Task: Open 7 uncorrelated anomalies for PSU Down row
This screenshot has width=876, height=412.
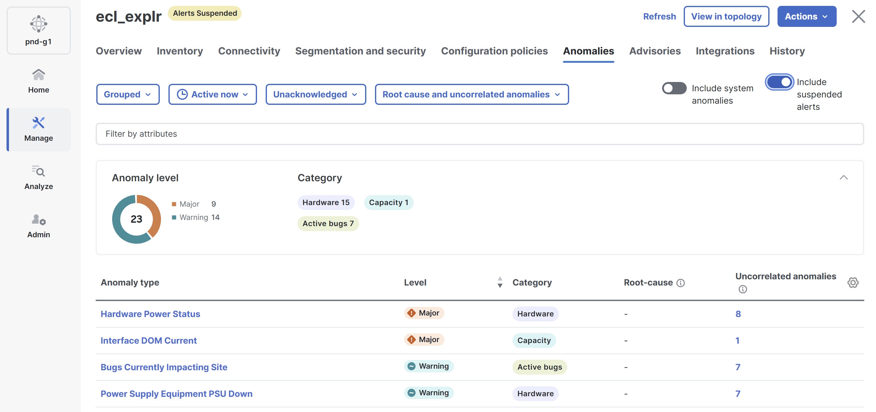Action: point(738,394)
